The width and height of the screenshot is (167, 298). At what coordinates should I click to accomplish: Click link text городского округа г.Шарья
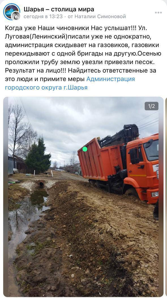[46, 88]
